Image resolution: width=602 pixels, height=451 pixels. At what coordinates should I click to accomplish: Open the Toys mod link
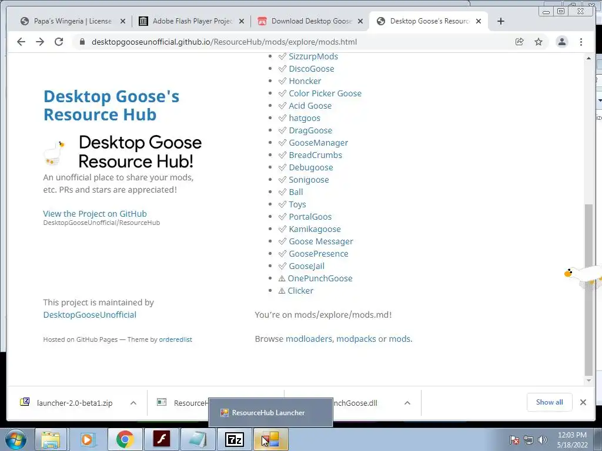297,204
